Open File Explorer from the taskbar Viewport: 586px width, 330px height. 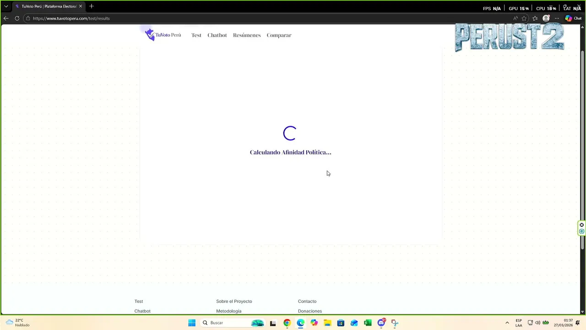(x=327, y=323)
